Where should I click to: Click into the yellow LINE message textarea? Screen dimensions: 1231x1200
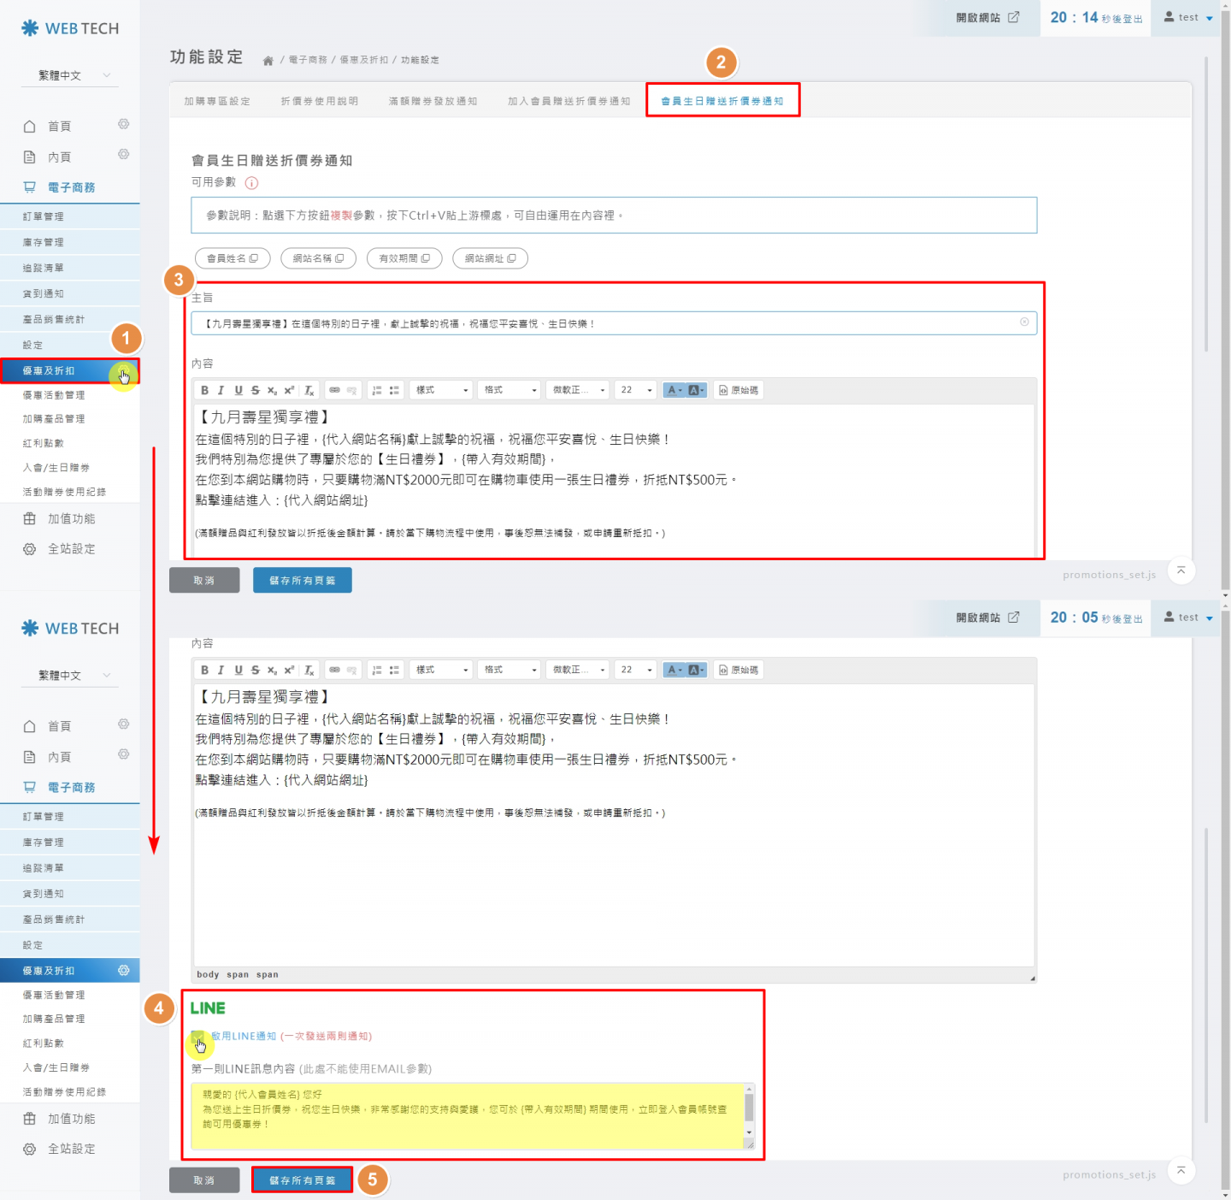point(466,1116)
